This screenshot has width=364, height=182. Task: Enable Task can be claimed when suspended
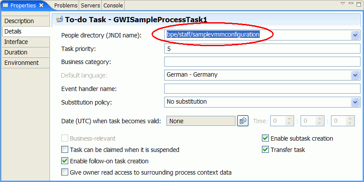(65, 149)
